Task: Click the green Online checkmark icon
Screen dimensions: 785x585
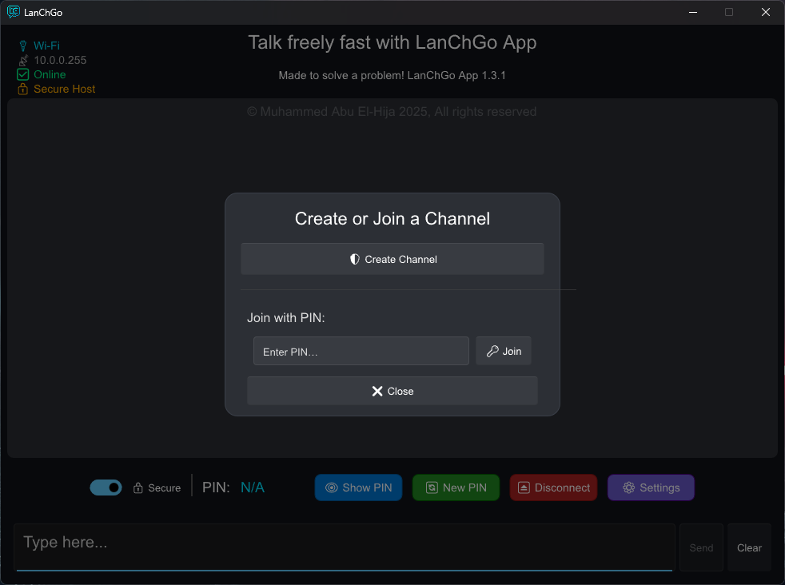Action: tap(23, 74)
